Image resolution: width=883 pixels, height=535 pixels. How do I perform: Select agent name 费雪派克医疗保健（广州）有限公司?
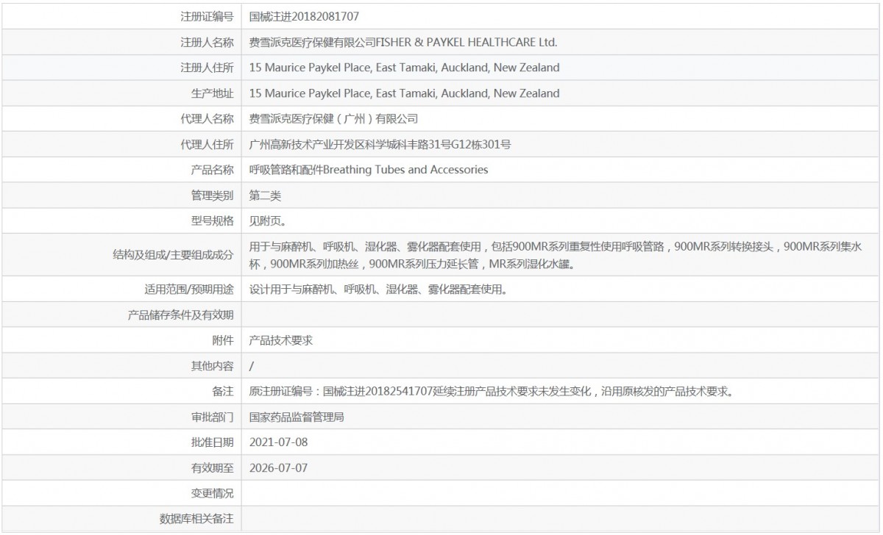point(333,118)
